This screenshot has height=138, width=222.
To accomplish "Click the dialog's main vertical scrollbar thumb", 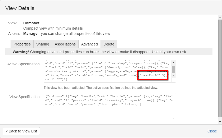I will tap(220, 69).
